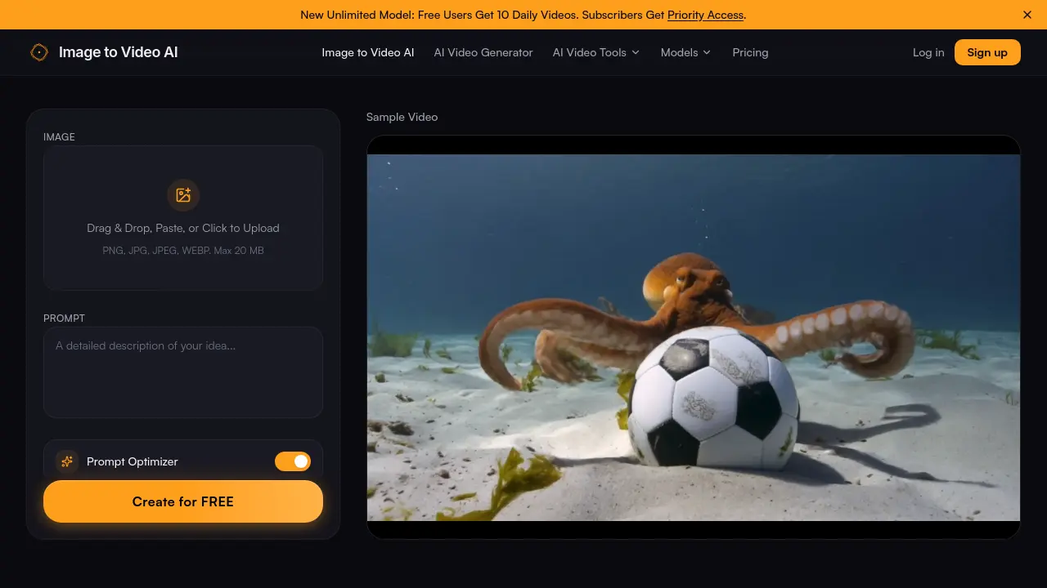This screenshot has height=588, width=1047.
Task: Click the Image to Video AI logo icon
Action: (39, 52)
